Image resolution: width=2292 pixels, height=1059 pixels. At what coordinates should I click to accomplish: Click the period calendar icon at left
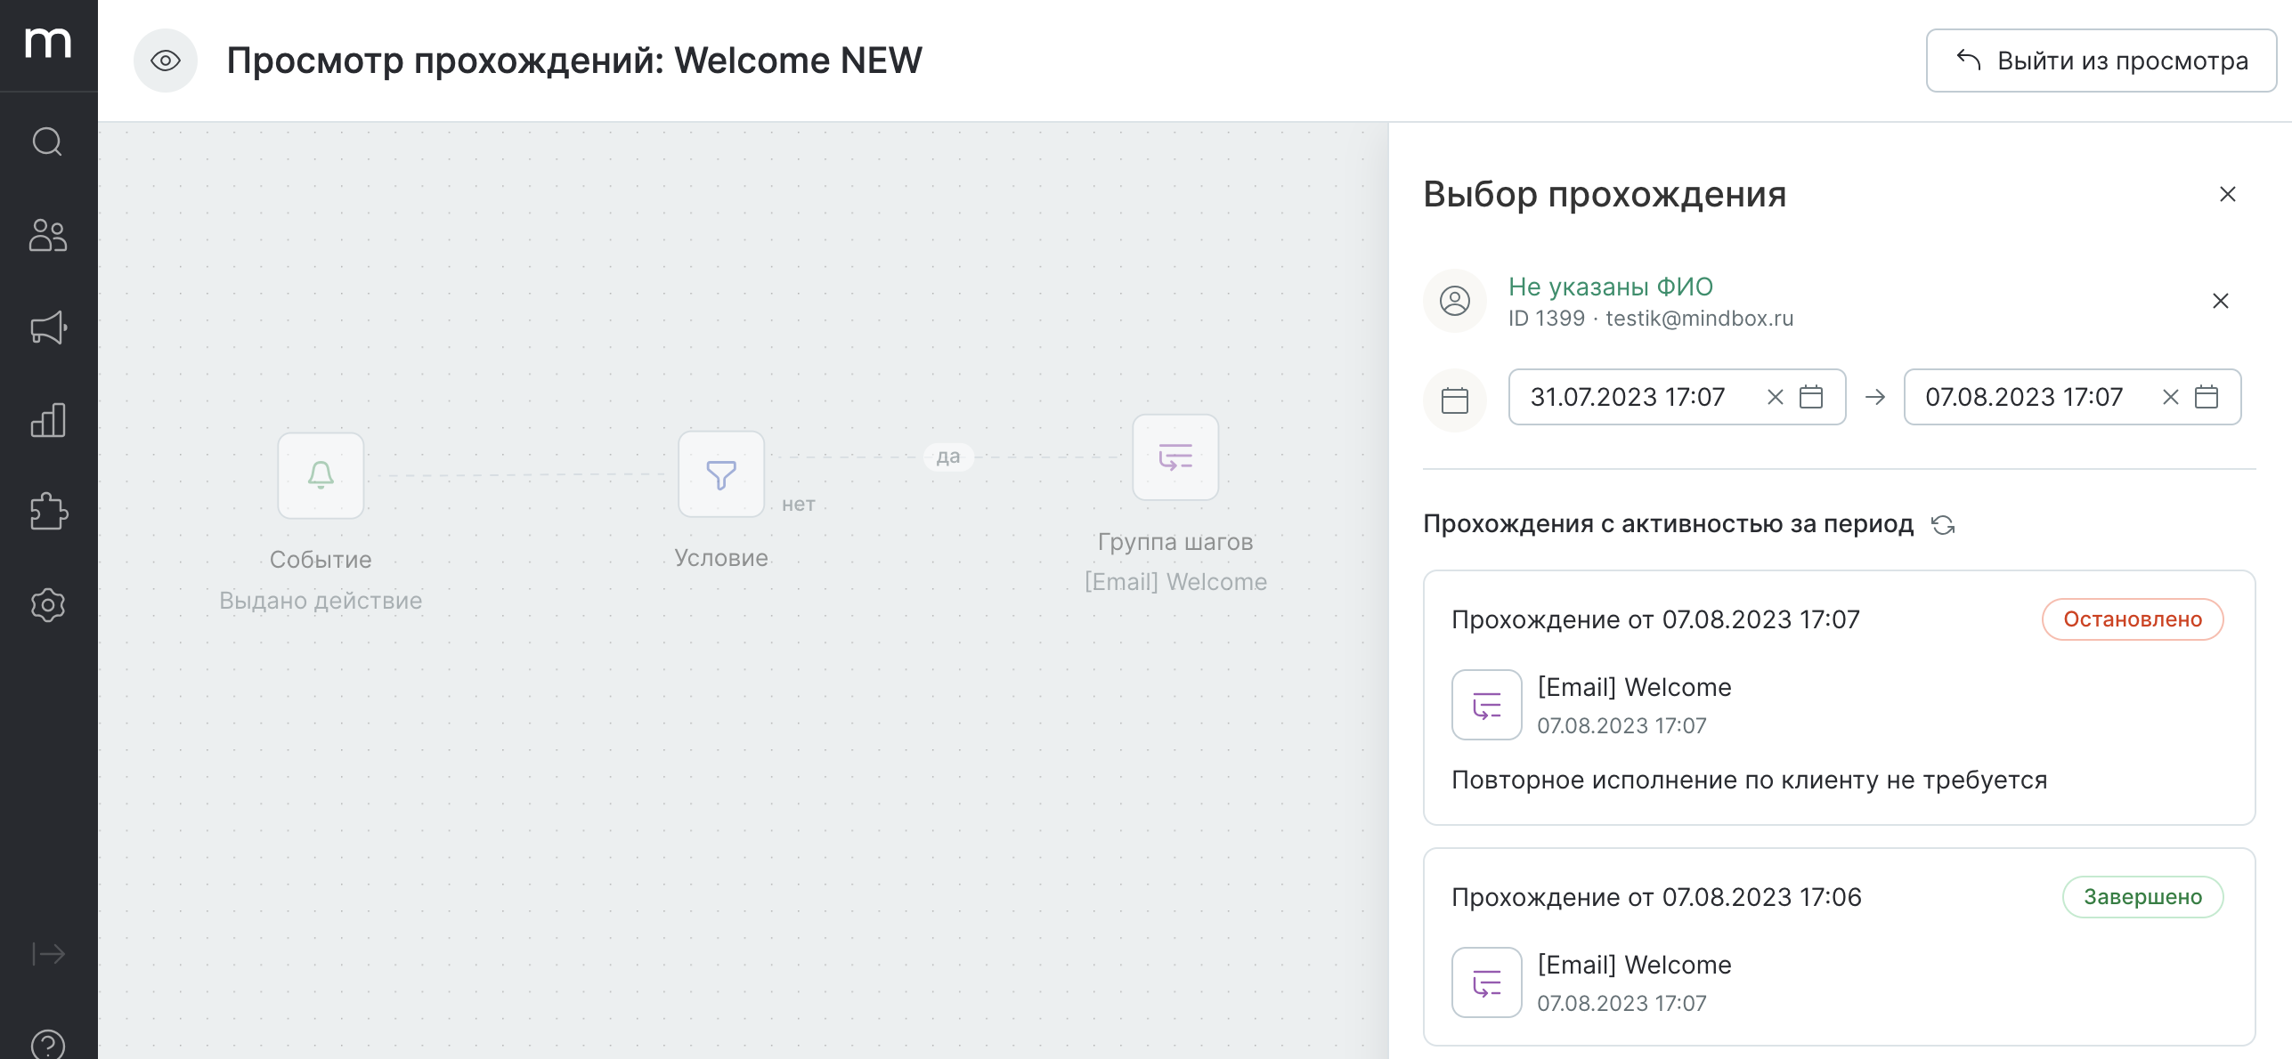pos(1455,400)
